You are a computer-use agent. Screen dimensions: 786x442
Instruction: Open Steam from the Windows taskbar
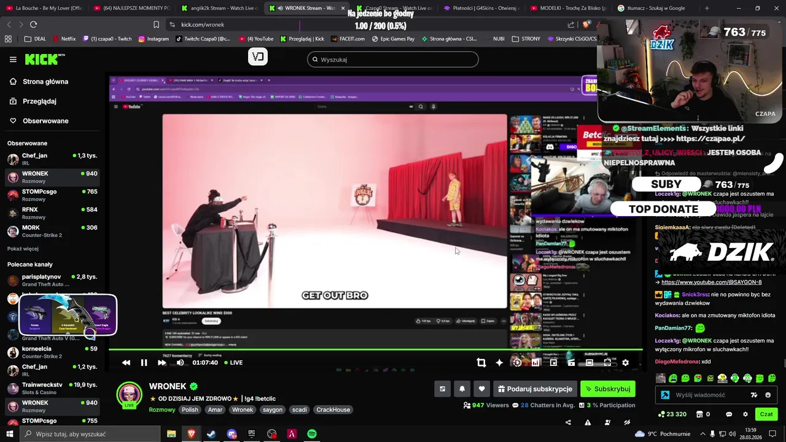point(211,434)
